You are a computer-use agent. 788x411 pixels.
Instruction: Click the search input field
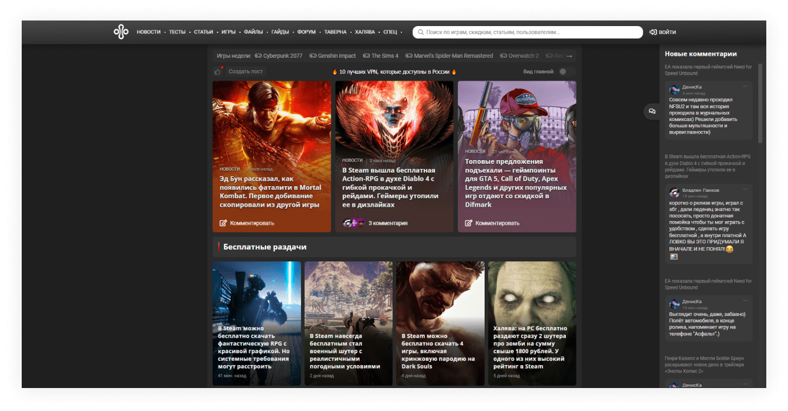pyautogui.click(x=527, y=32)
